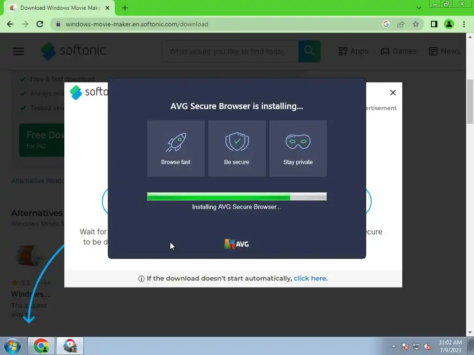474x355 pixels.
Task: Click the search magnifier button
Action: pyautogui.click(x=309, y=51)
